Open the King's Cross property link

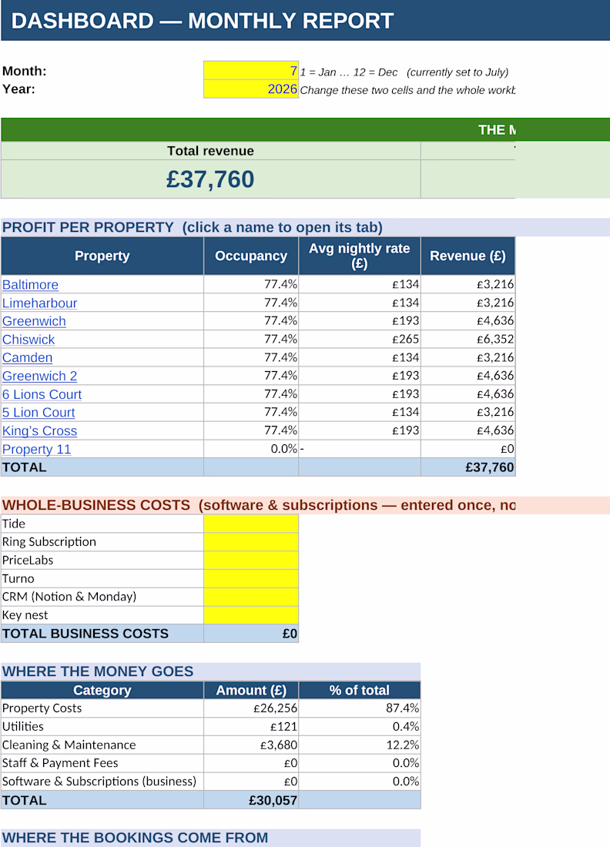[39, 431]
